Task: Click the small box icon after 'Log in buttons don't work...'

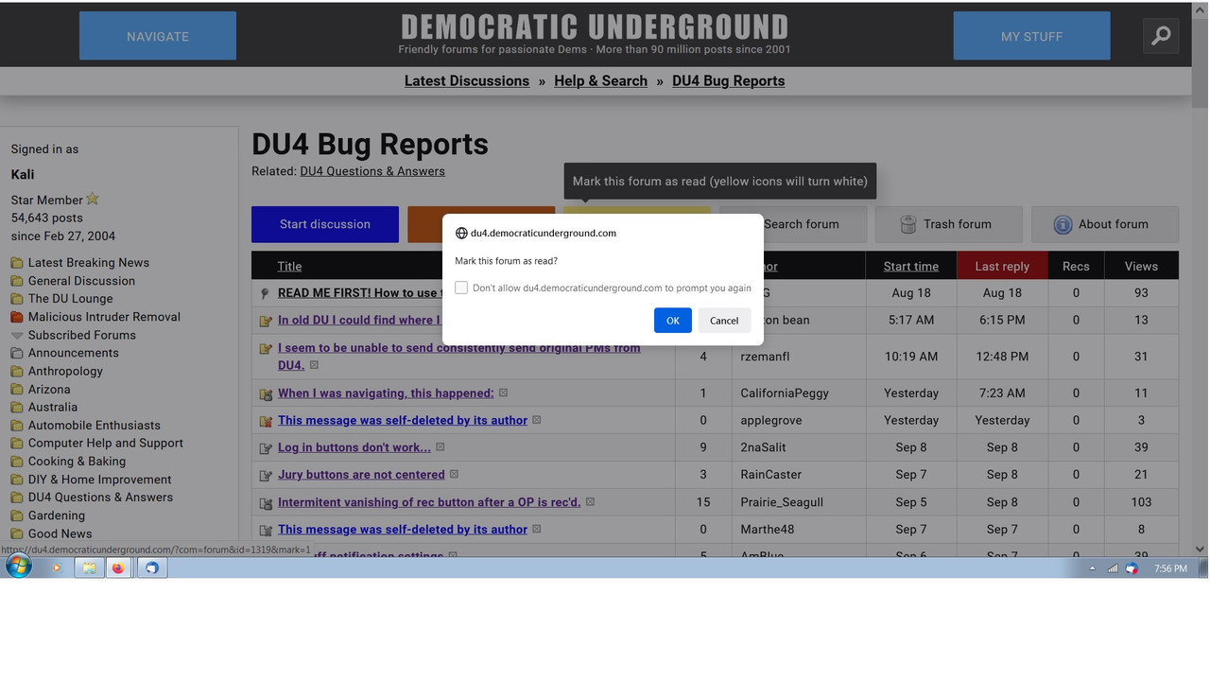Action: click(440, 447)
